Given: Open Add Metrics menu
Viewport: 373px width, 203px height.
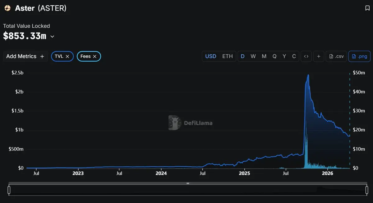Looking at the screenshot, I should coord(25,56).
